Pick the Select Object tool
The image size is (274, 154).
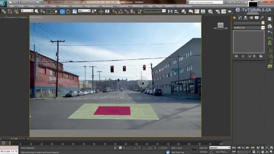[x=36, y=12]
